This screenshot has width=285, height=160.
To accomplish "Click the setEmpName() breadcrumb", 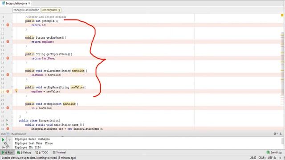I will pos(51,10).
